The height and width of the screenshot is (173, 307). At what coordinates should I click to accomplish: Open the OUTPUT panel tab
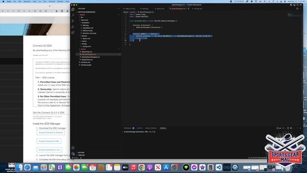[140, 128]
